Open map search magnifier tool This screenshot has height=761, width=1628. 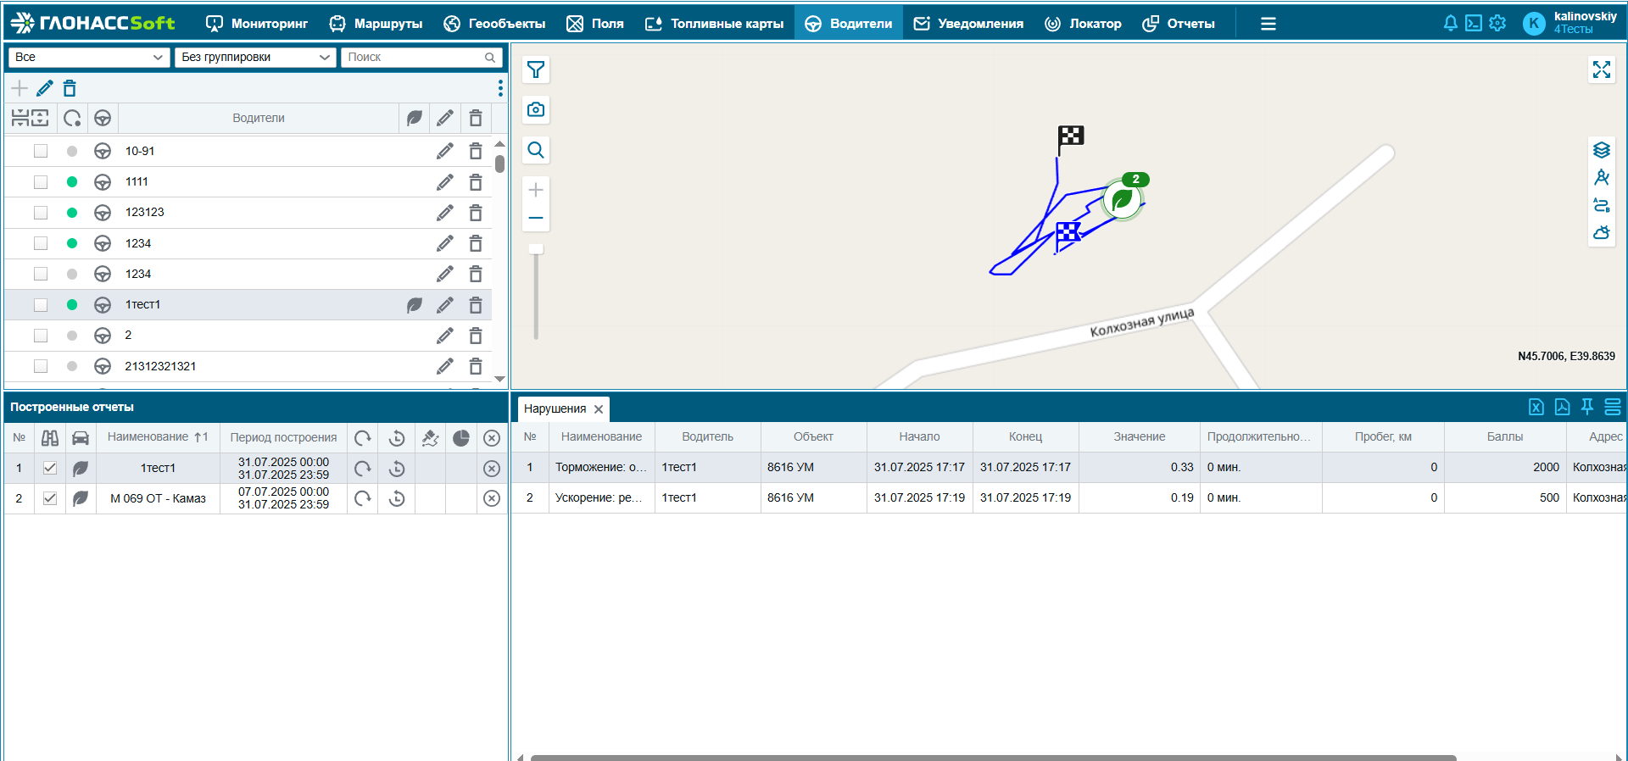(536, 150)
